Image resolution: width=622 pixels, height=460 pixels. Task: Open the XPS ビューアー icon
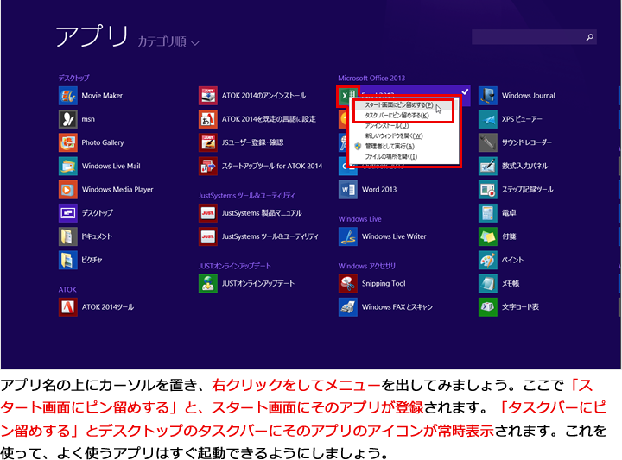(x=488, y=119)
